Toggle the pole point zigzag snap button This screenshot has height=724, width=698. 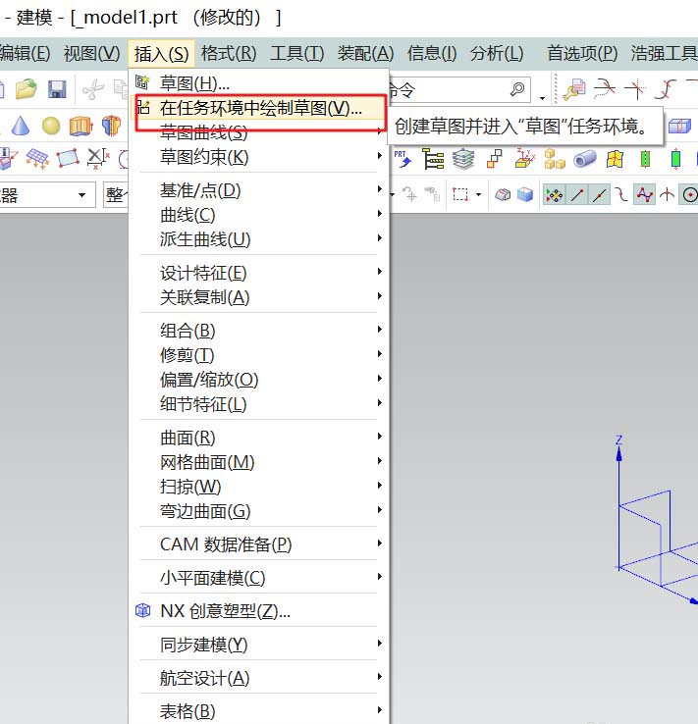click(644, 195)
